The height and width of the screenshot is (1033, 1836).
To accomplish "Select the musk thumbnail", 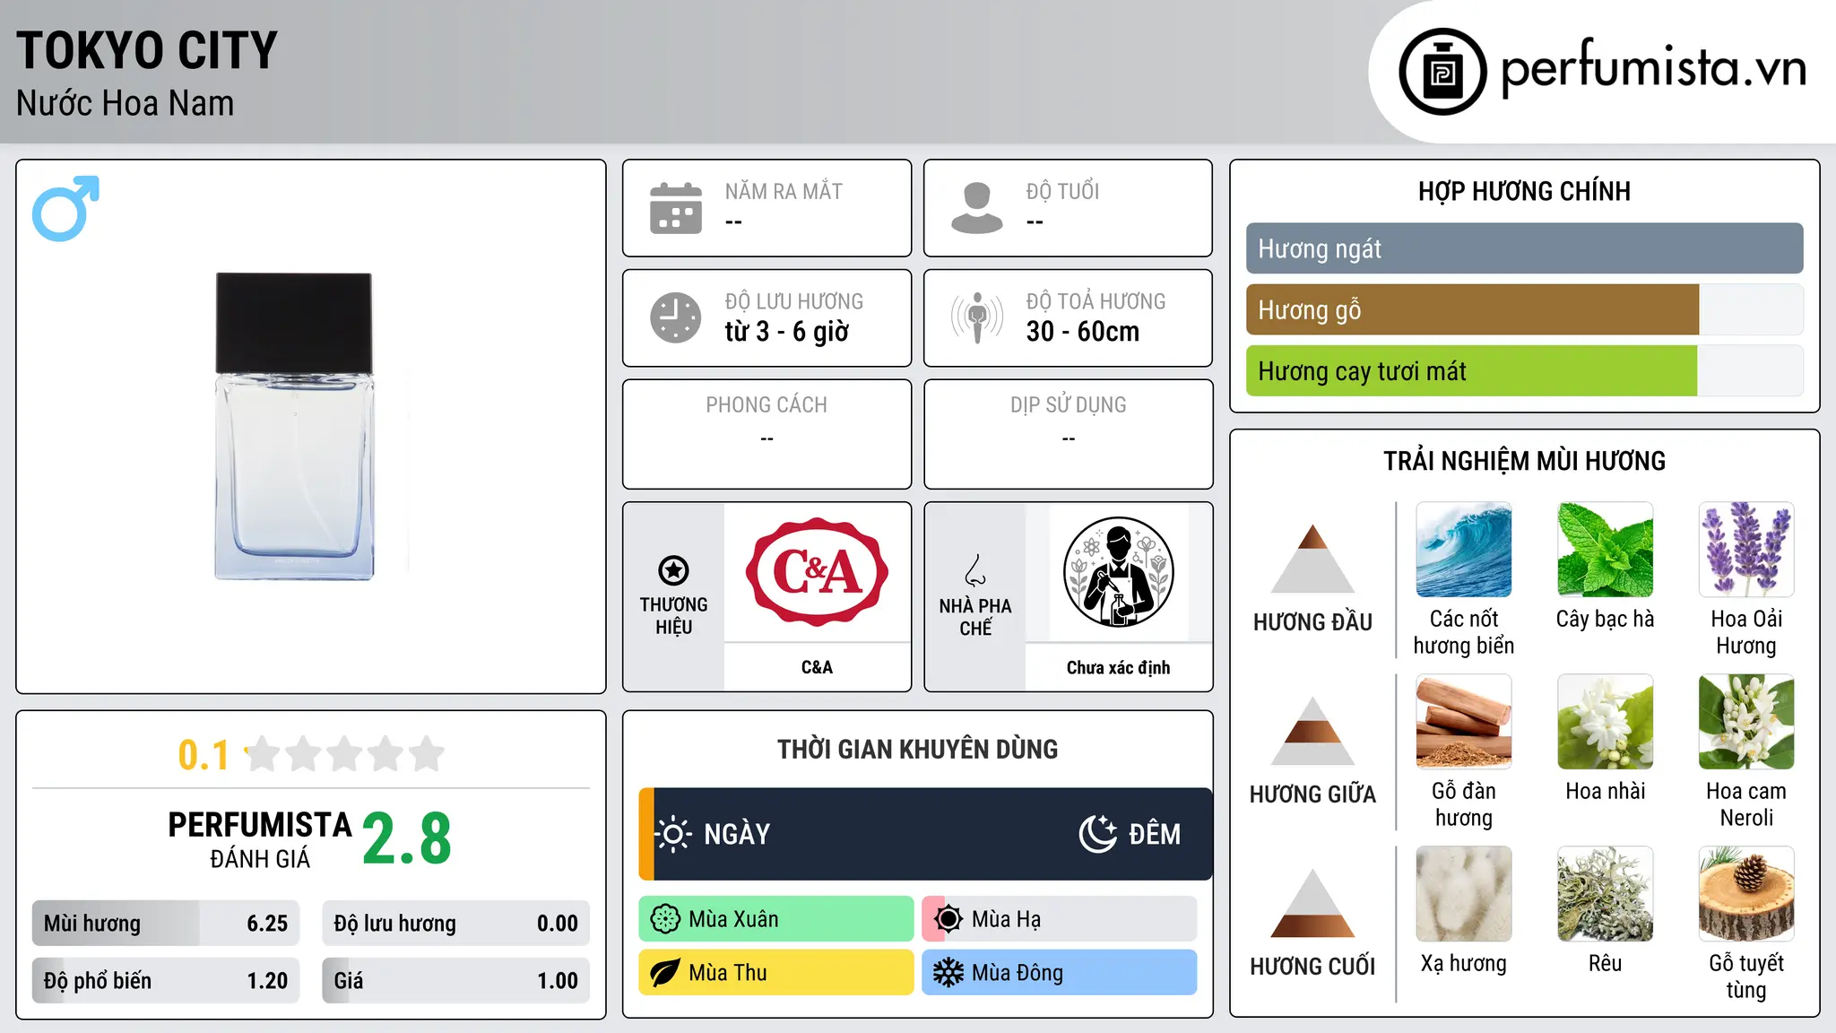I will (1464, 894).
